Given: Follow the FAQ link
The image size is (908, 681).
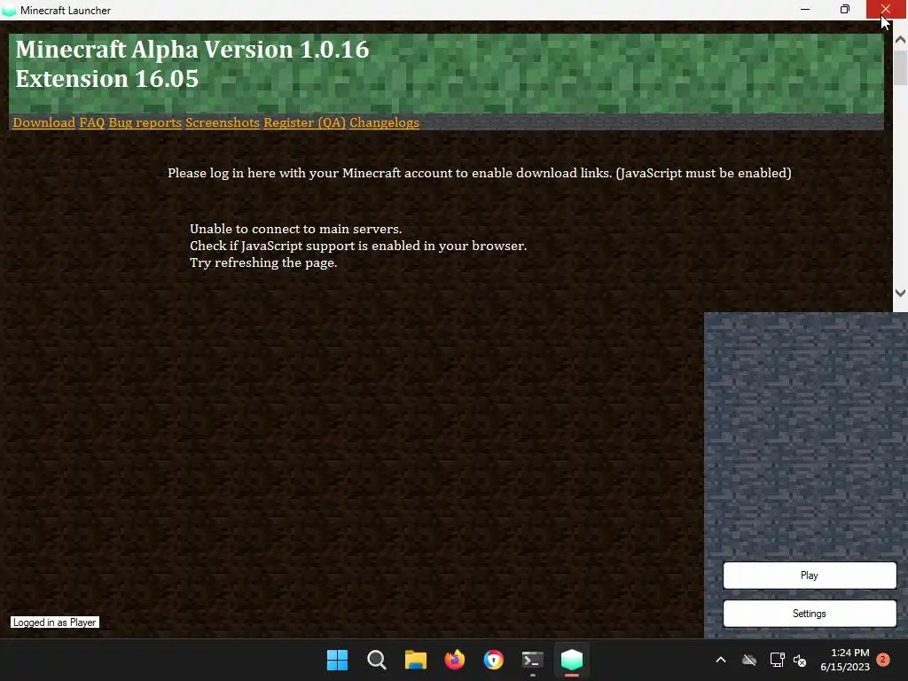Looking at the screenshot, I should pos(92,122).
